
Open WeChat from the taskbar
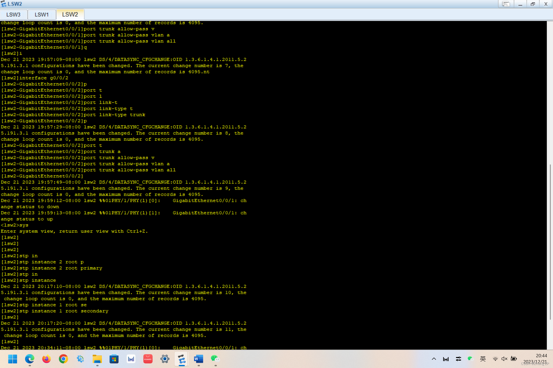[x=215, y=359]
